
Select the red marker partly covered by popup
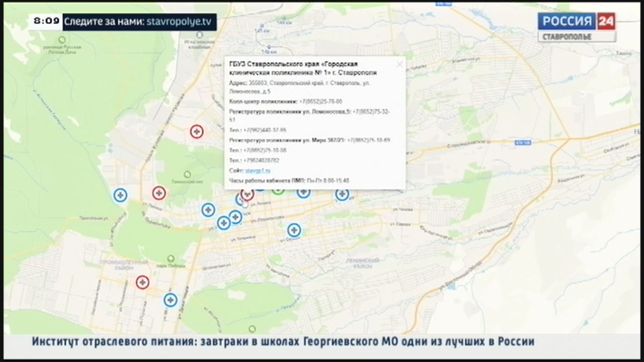click(x=248, y=194)
